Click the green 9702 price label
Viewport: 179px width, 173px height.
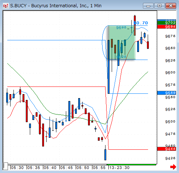click(x=167, y=23)
